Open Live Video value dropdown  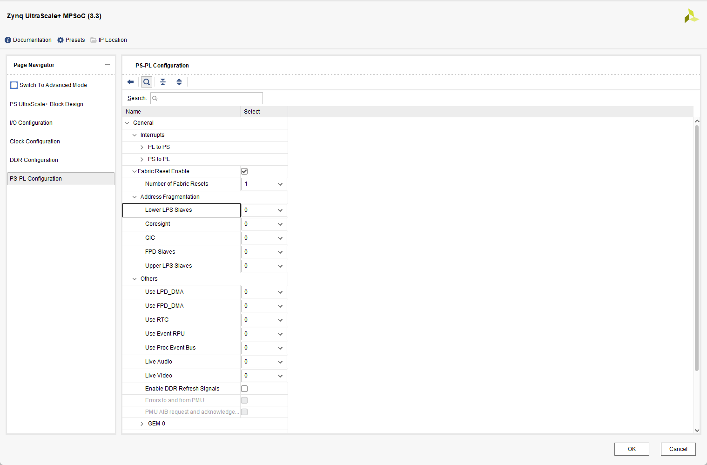pyautogui.click(x=264, y=376)
